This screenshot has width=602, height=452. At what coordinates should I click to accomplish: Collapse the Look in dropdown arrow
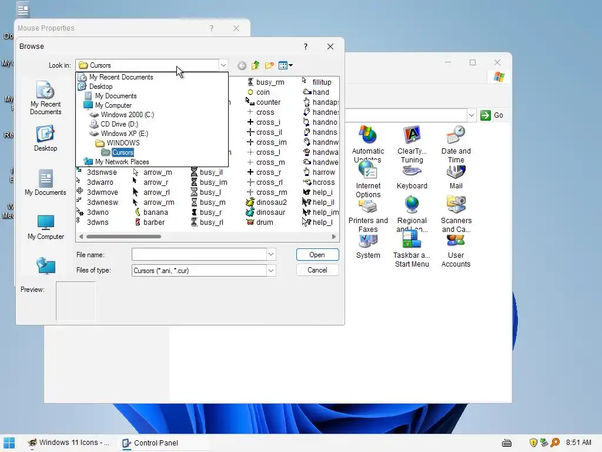click(223, 65)
